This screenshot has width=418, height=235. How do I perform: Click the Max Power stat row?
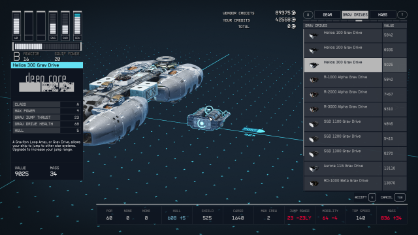pyautogui.click(x=46, y=111)
